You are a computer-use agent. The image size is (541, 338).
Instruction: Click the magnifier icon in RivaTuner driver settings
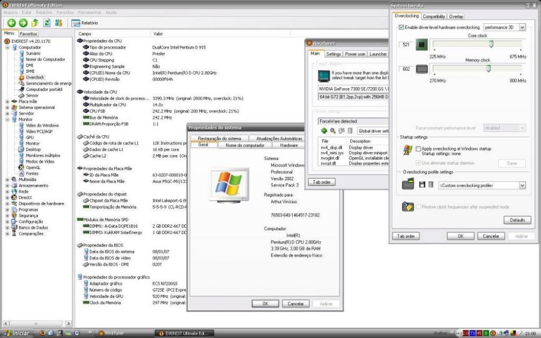click(x=333, y=131)
